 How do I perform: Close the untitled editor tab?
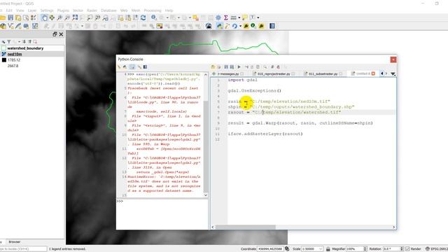pos(373,73)
